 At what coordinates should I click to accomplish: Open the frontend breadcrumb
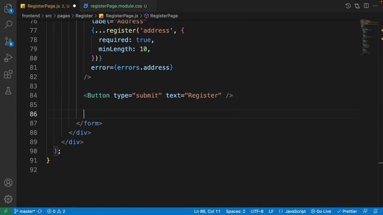point(31,16)
